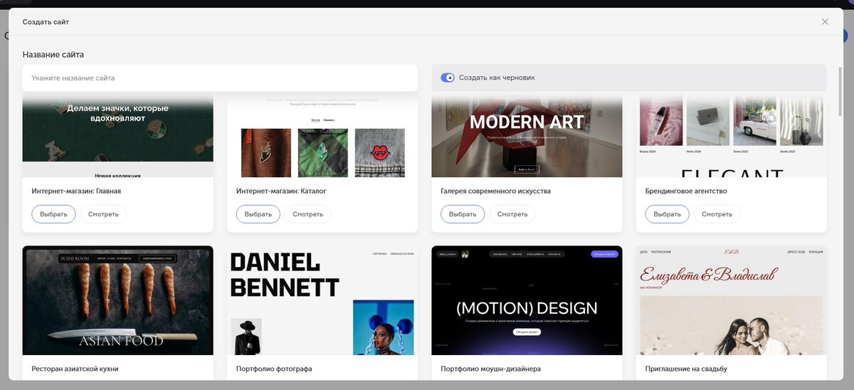Open the Asian Food restaurant thumbnail
Image resolution: width=854 pixels, height=390 pixels.
[x=117, y=300]
